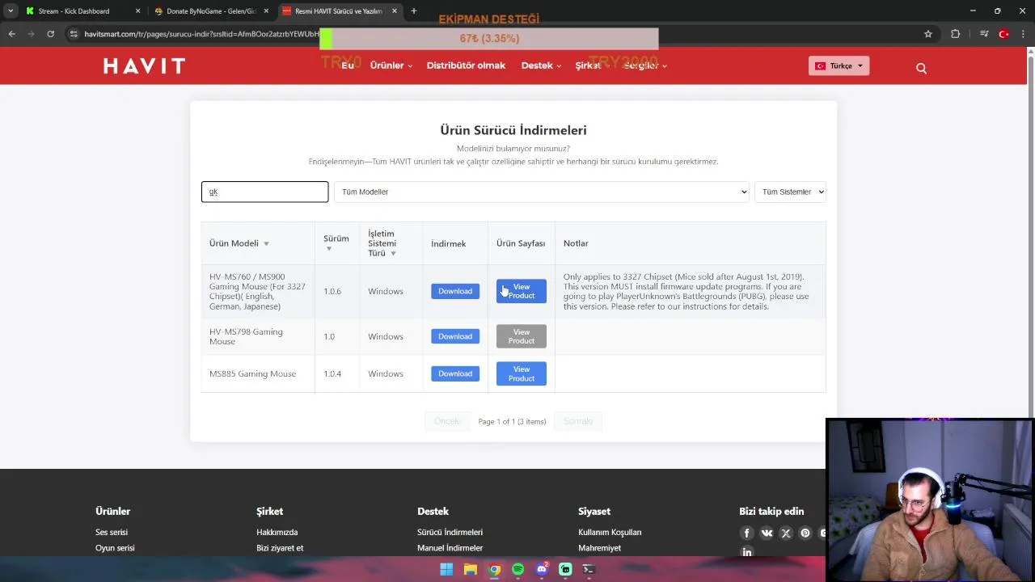Open File Explorer from taskbar
1035x582 pixels.
point(470,569)
